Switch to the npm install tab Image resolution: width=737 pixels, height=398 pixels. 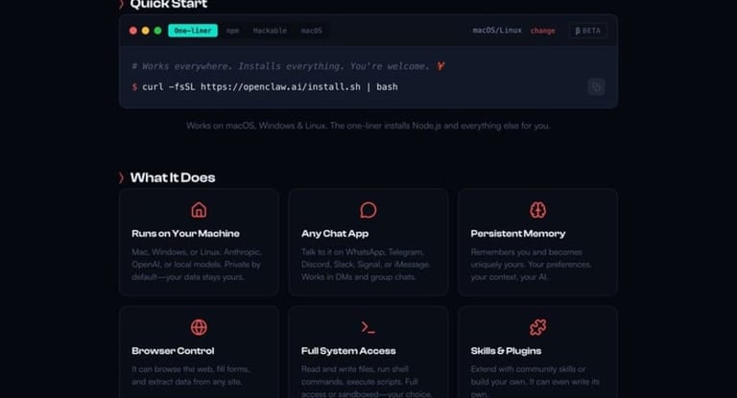[232, 31]
